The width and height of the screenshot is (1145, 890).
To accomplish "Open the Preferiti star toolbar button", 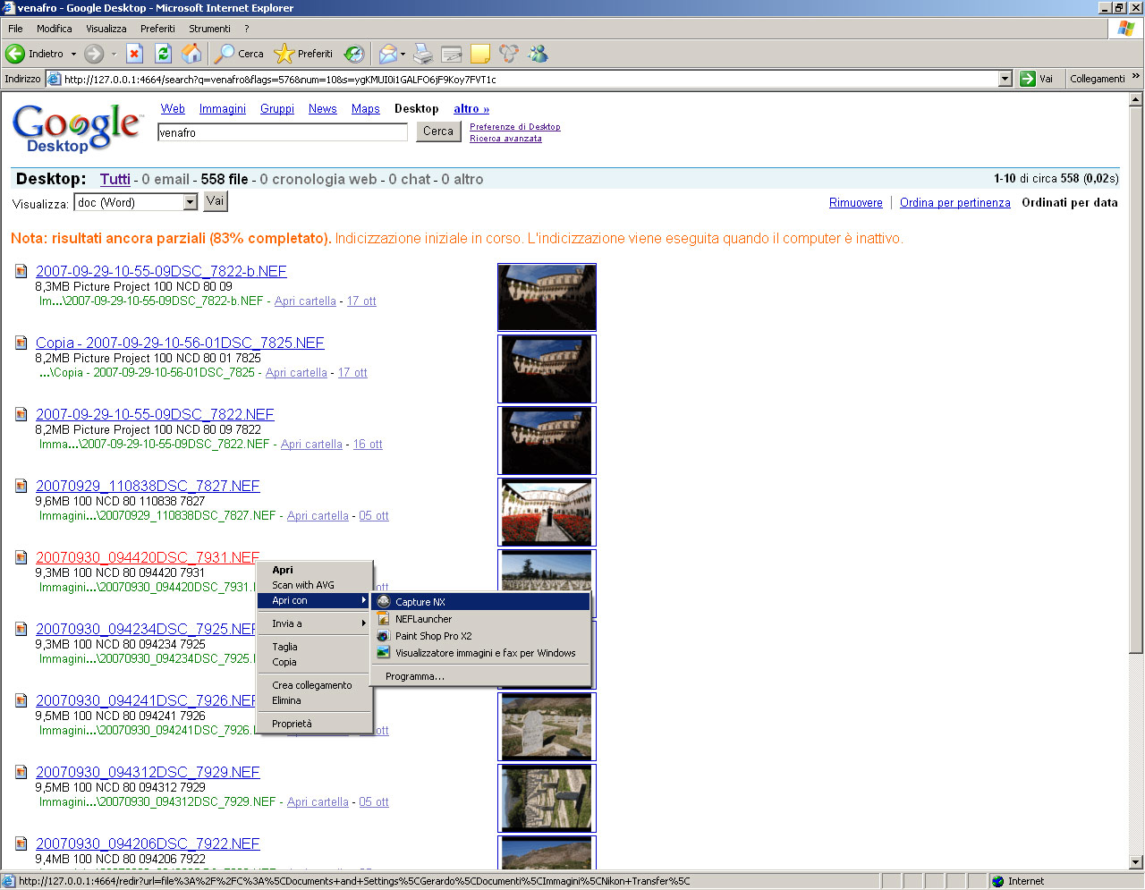I will pyautogui.click(x=303, y=54).
